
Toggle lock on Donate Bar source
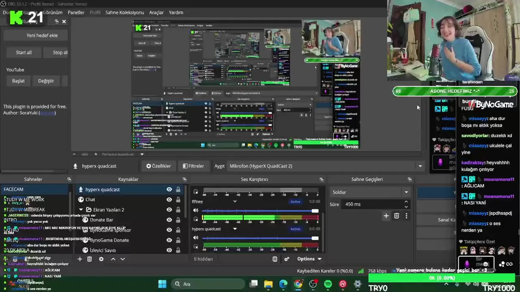pos(178,220)
